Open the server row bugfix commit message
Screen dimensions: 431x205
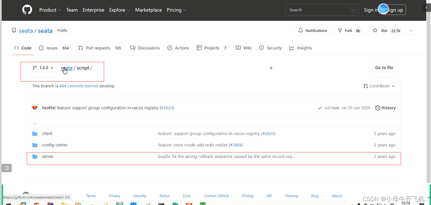click(x=227, y=157)
